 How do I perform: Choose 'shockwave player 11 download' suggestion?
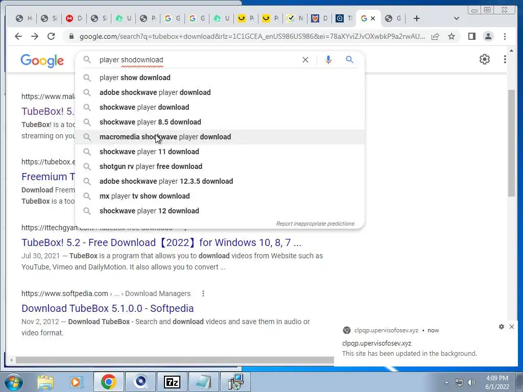coord(220,152)
